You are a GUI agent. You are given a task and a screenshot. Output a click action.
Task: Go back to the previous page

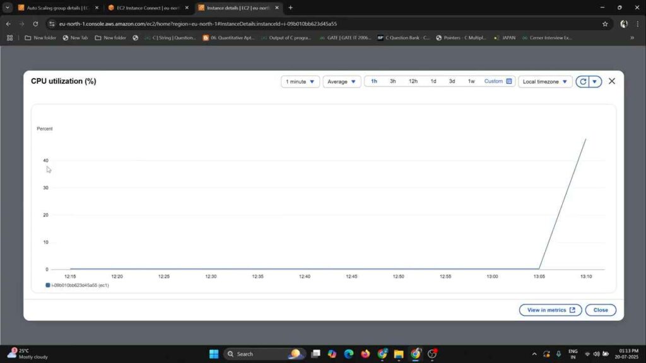click(8, 24)
